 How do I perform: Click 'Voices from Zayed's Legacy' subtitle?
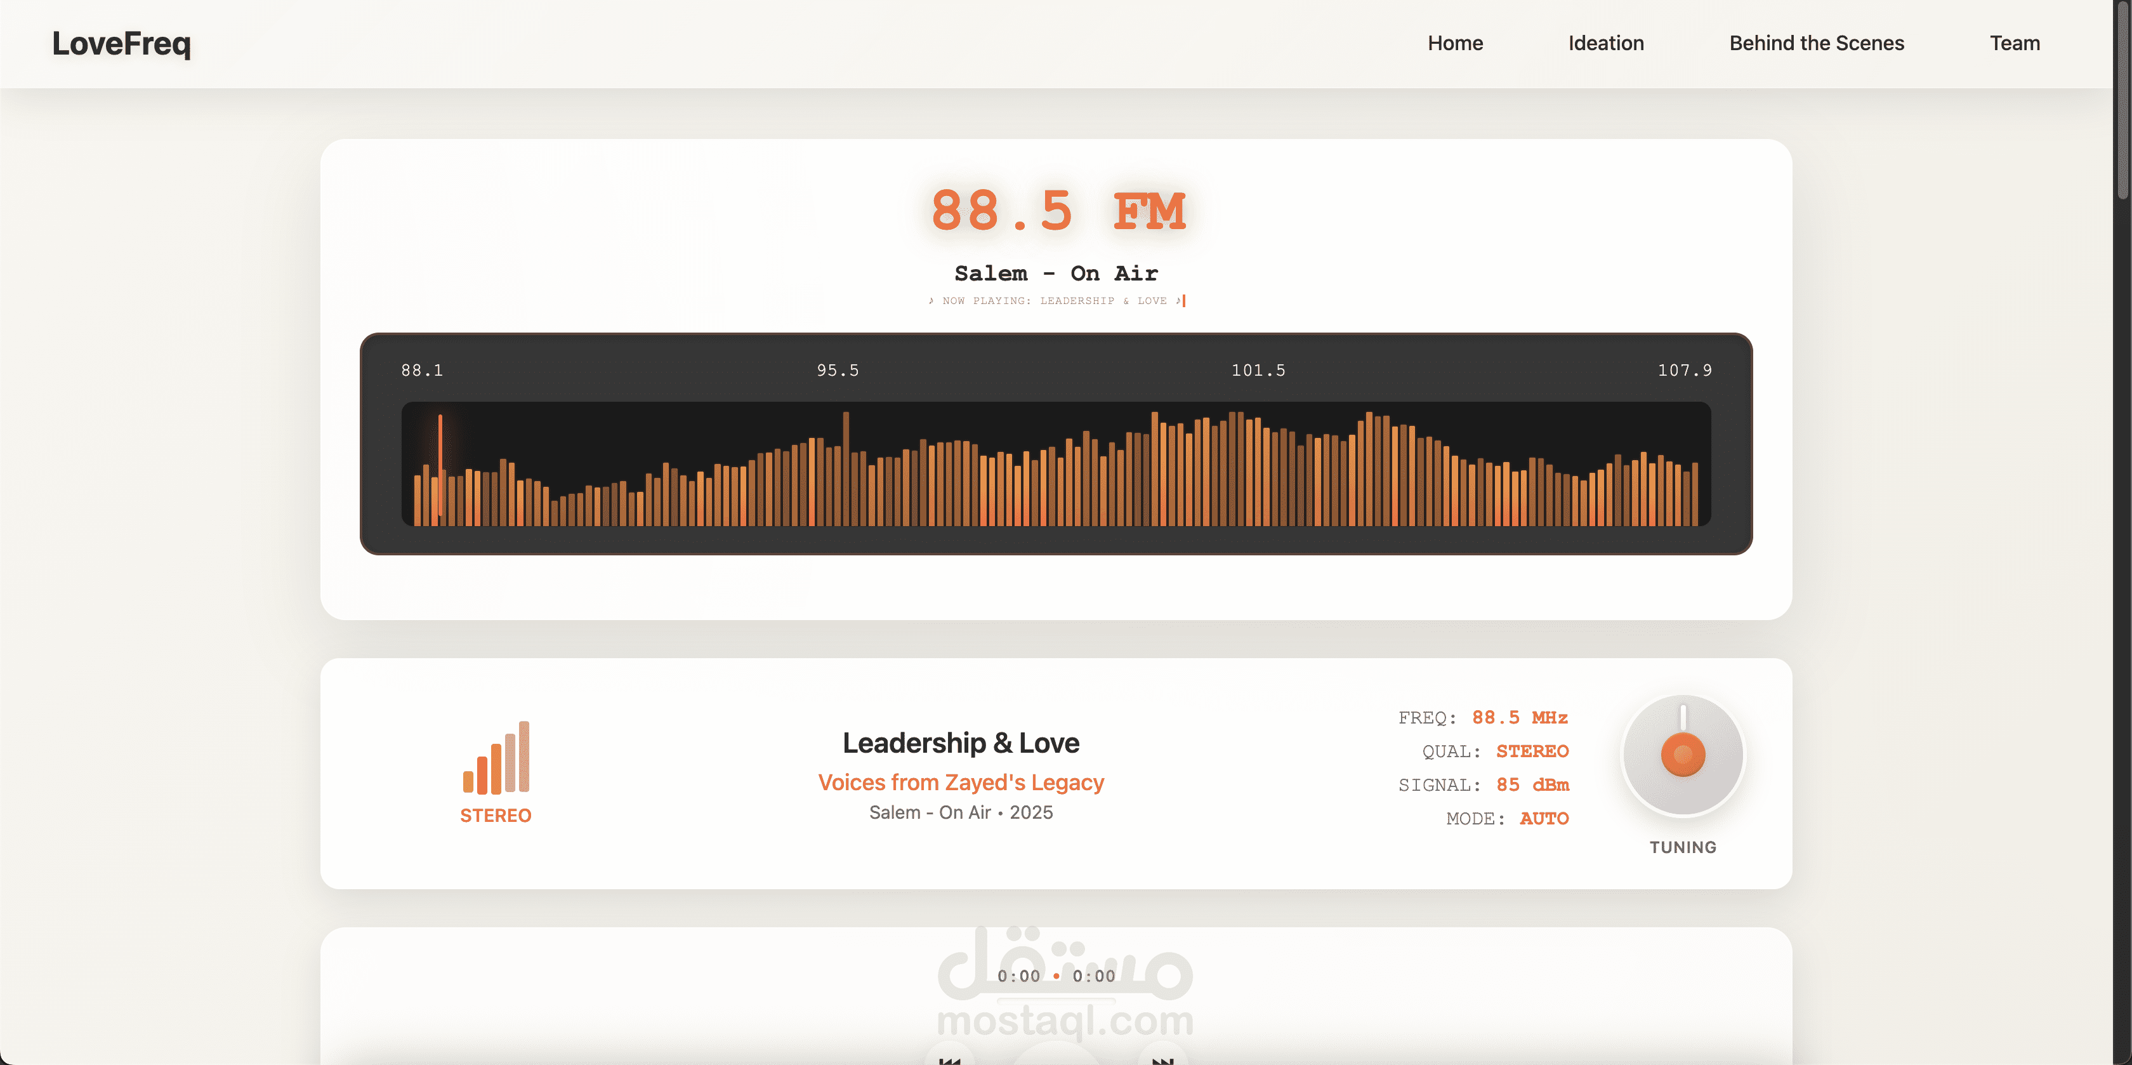point(961,783)
